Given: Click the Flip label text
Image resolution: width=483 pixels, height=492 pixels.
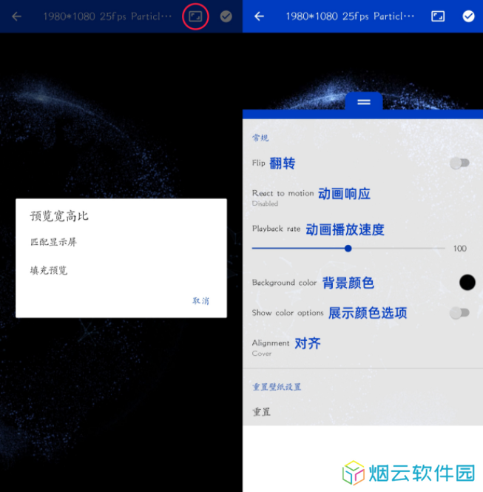Looking at the screenshot, I should pyautogui.click(x=258, y=163).
